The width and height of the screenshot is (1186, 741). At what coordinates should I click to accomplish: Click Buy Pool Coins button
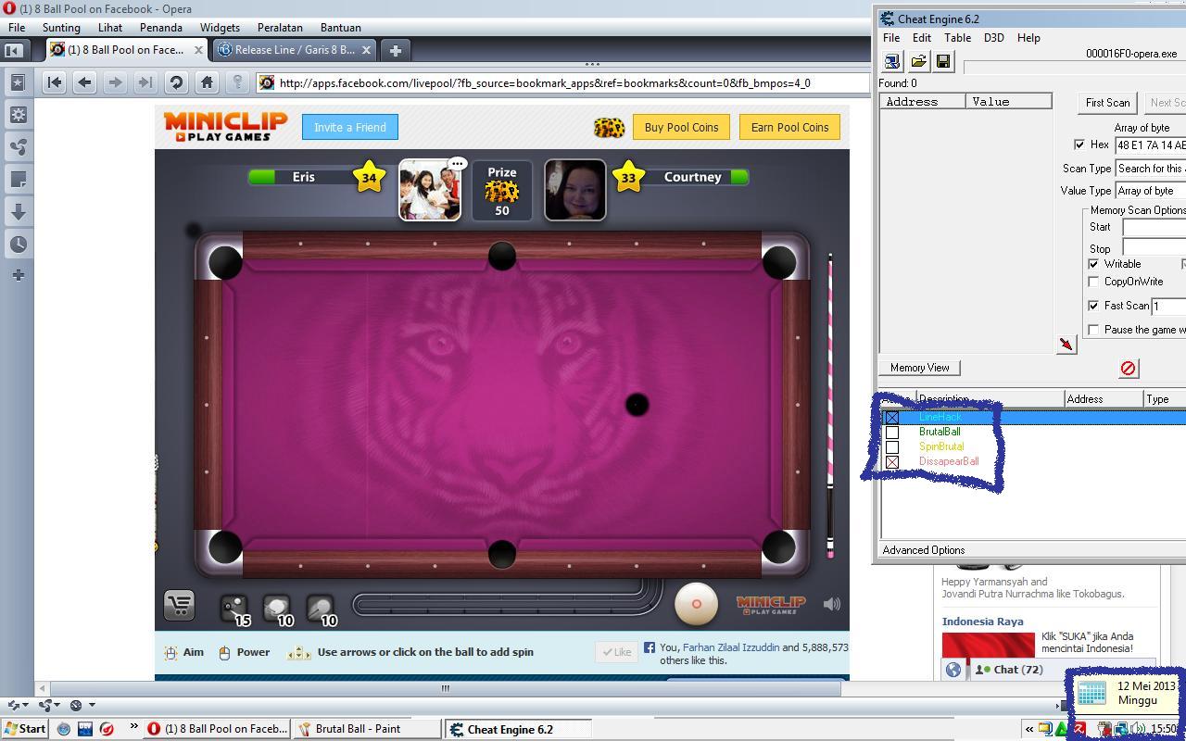pyautogui.click(x=681, y=127)
